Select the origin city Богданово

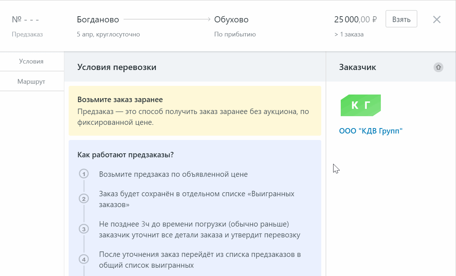pyautogui.click(x=98, y=19)
